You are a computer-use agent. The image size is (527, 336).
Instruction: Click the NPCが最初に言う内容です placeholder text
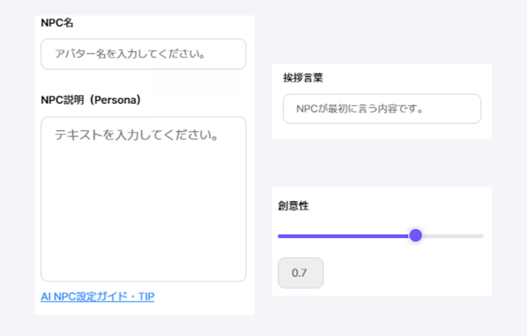360,109
